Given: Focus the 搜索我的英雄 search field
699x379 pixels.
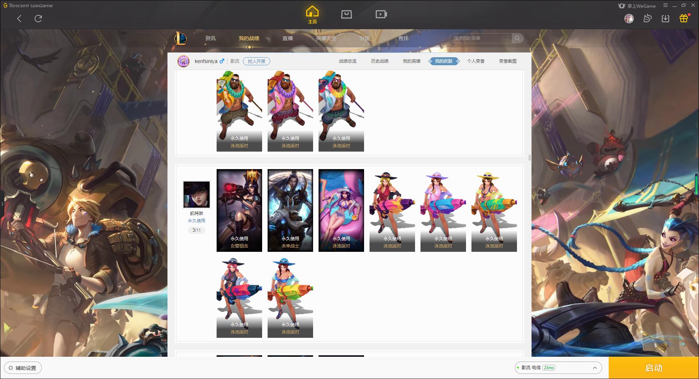Looking at the screenshot, I should [481, 38].
